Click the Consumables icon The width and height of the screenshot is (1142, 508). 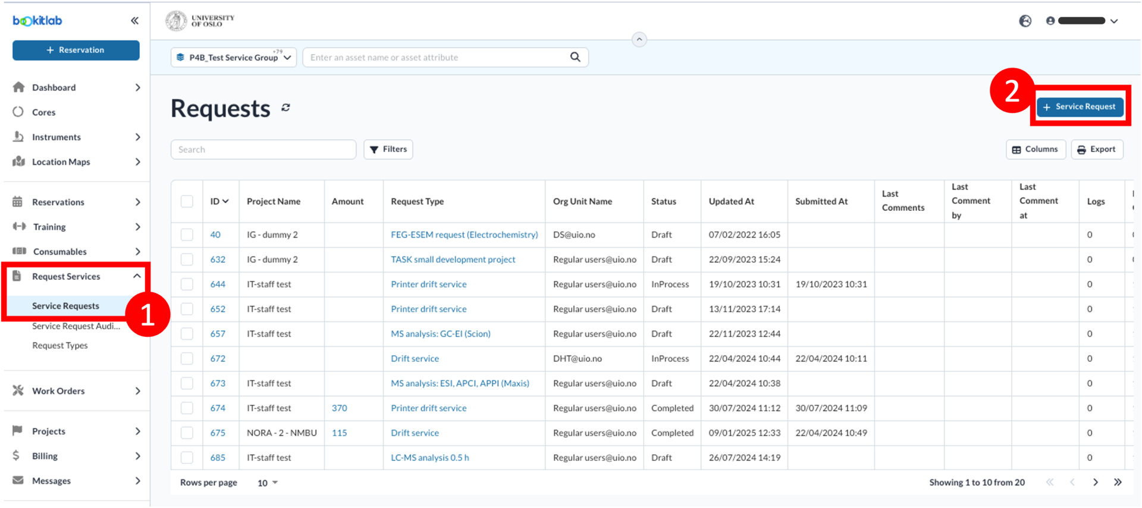19,251
